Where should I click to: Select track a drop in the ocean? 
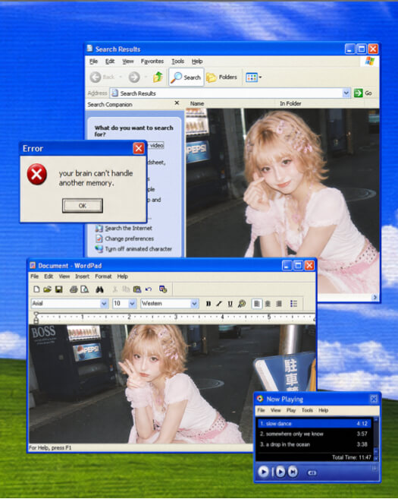pyautogui.click(x=314, y=444)
